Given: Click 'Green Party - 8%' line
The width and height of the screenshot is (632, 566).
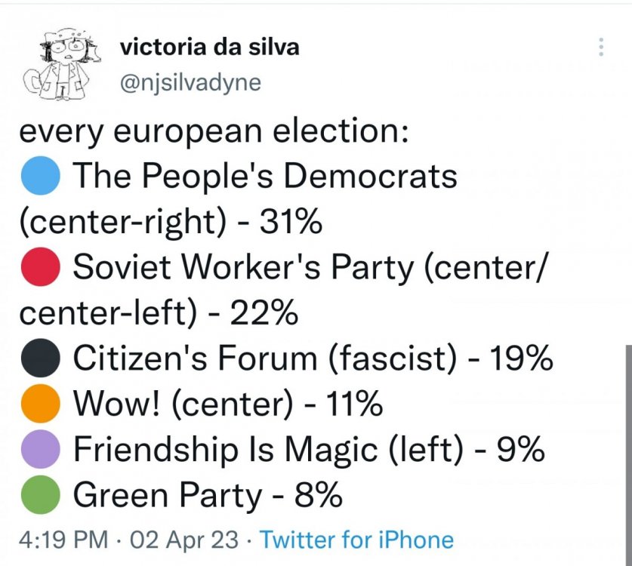Looking at the screenshot, I should (x=208, y=495).
